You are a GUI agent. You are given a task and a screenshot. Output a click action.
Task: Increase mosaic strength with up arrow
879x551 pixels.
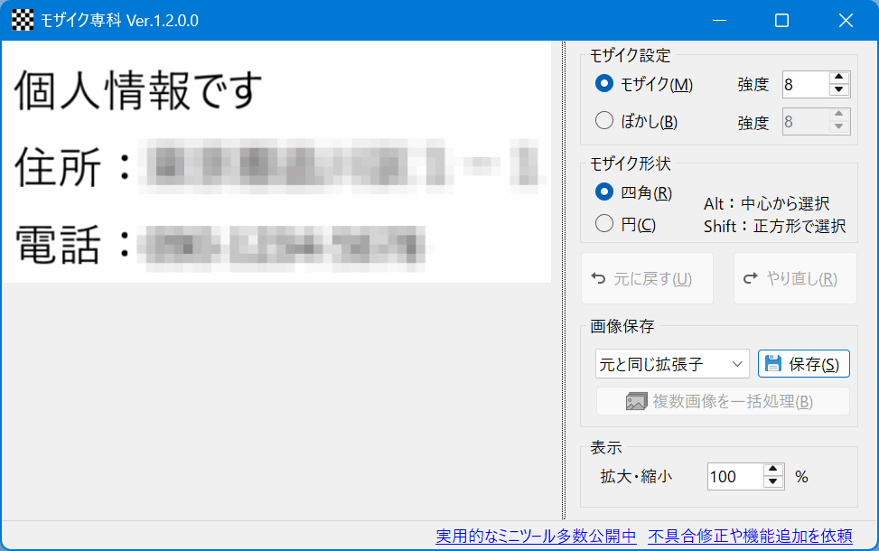pos(839,79)
